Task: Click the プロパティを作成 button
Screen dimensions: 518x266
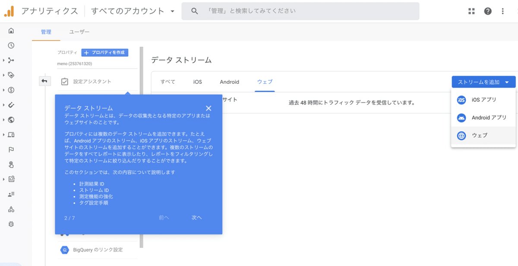Action: click(105, 52)
